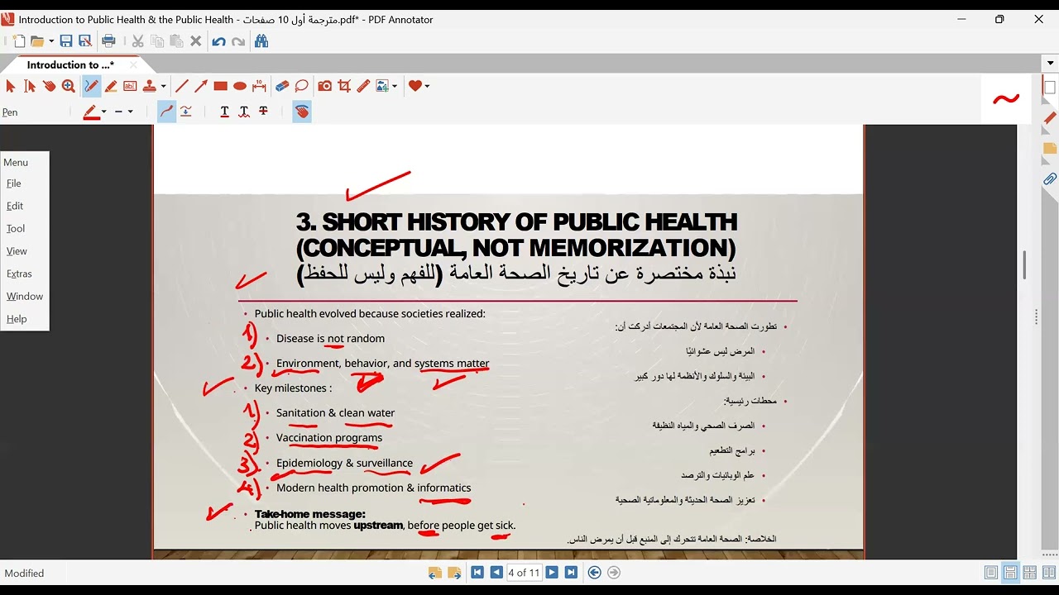1059x595 pixels.
Task: Select the Lasso tool
Action: click(301, 86)
